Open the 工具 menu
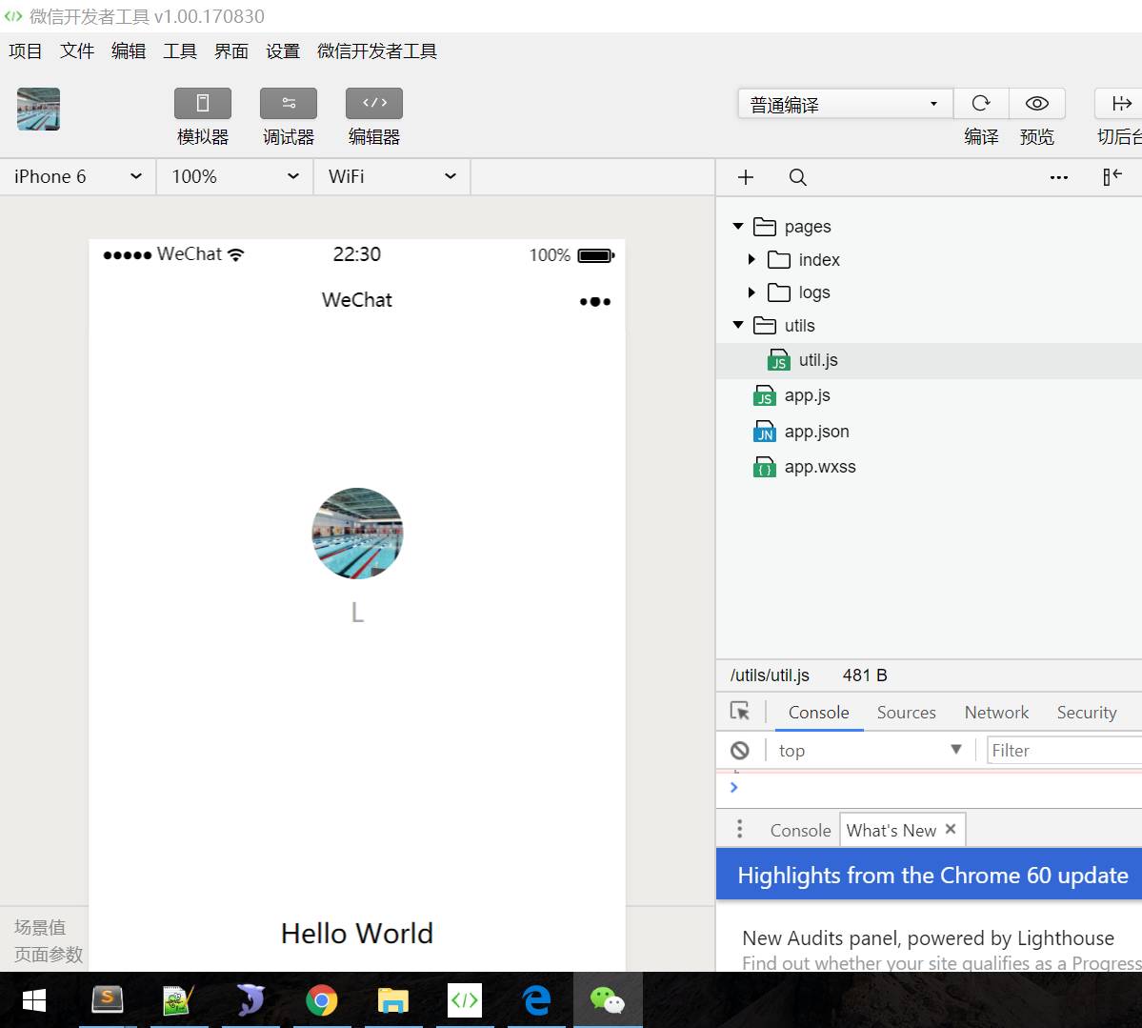The height and width of the screenshot is (1028, 1142). [180, 51]
